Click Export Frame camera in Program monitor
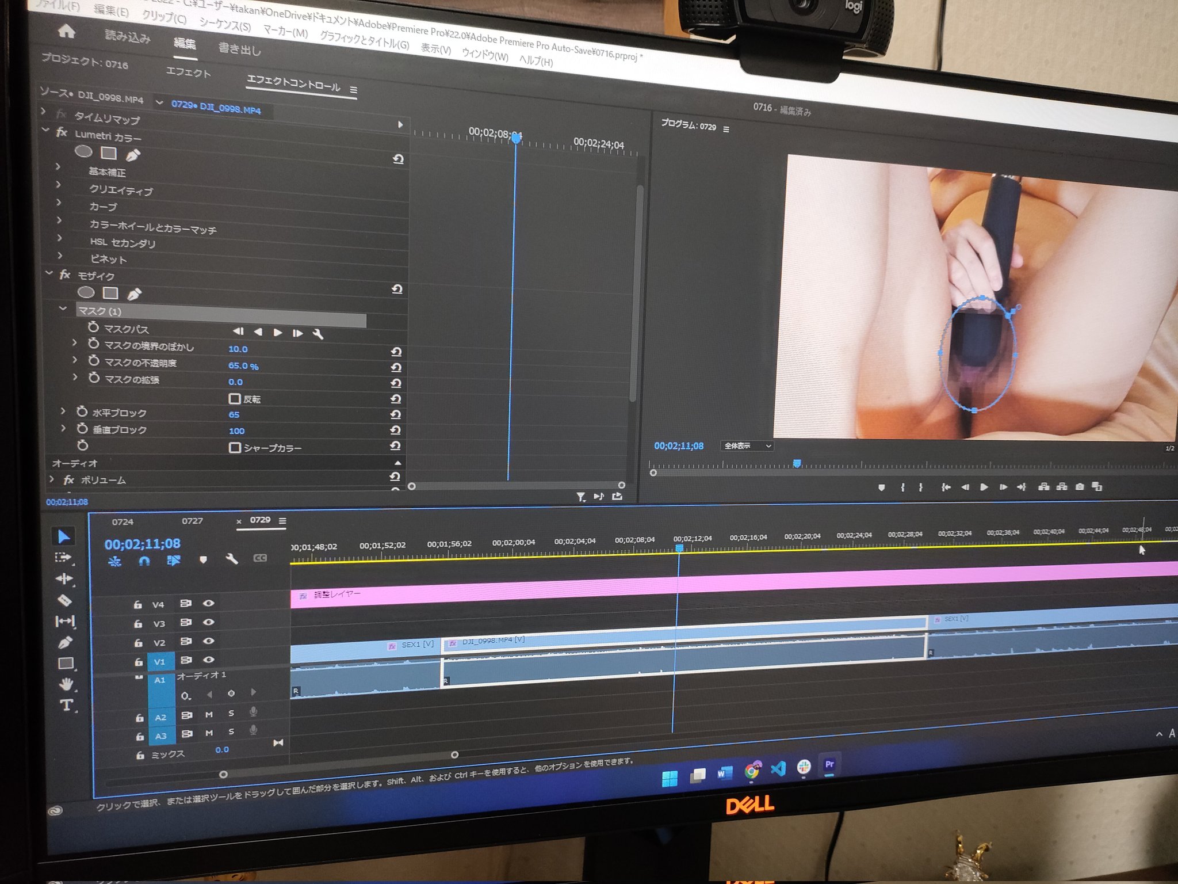The height and width of the screenshot is (884, 1178). pyautogui.click(x=1080, y=487)
